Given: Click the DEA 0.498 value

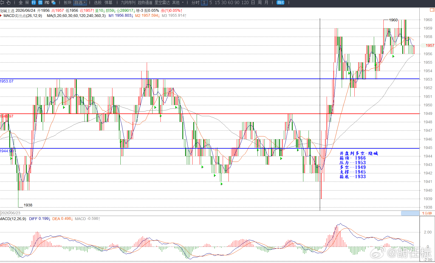Looking at the screenshot, I should click(x=63, y=219).
